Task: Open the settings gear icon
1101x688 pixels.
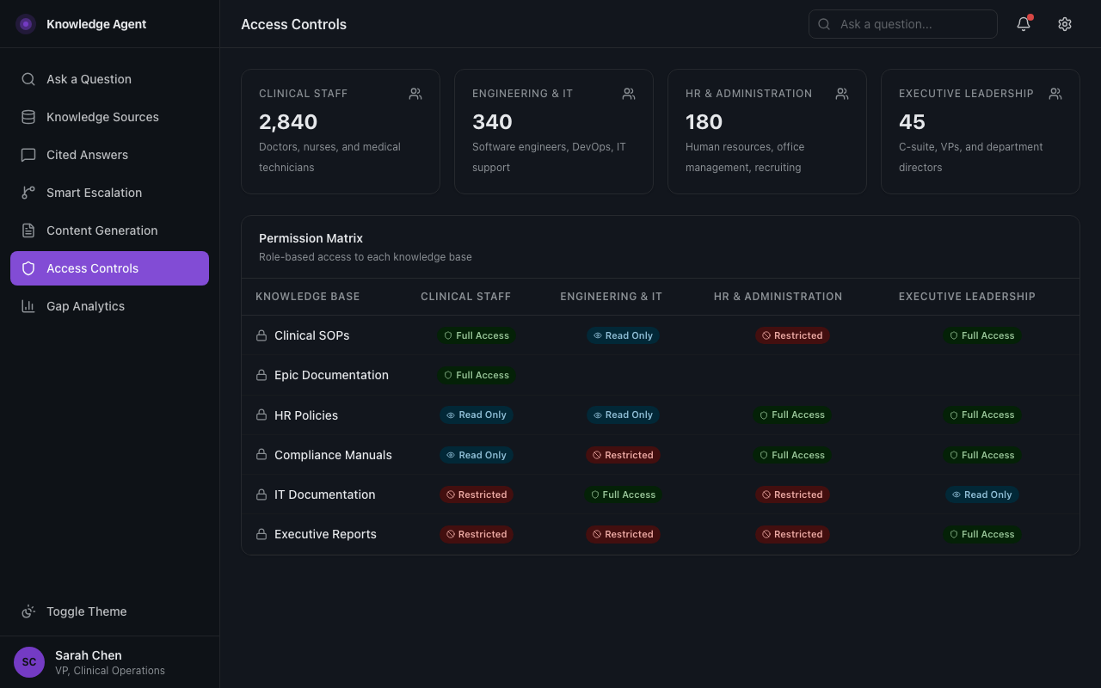Action: 1065,24
